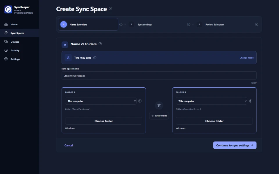The image size is (279, 174).
Task: Click the Activity clock icon
Action: pos(6,50)
